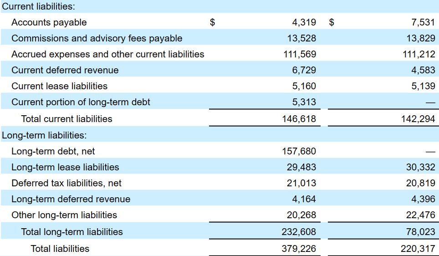Viewport: 439px width, 256px height.
Task: Select the value 13,528 in commissions row
Action: point(301,38)
